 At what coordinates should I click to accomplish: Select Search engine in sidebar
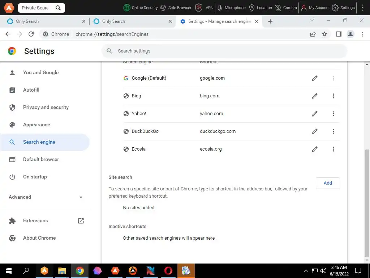[x=45, y=142]
